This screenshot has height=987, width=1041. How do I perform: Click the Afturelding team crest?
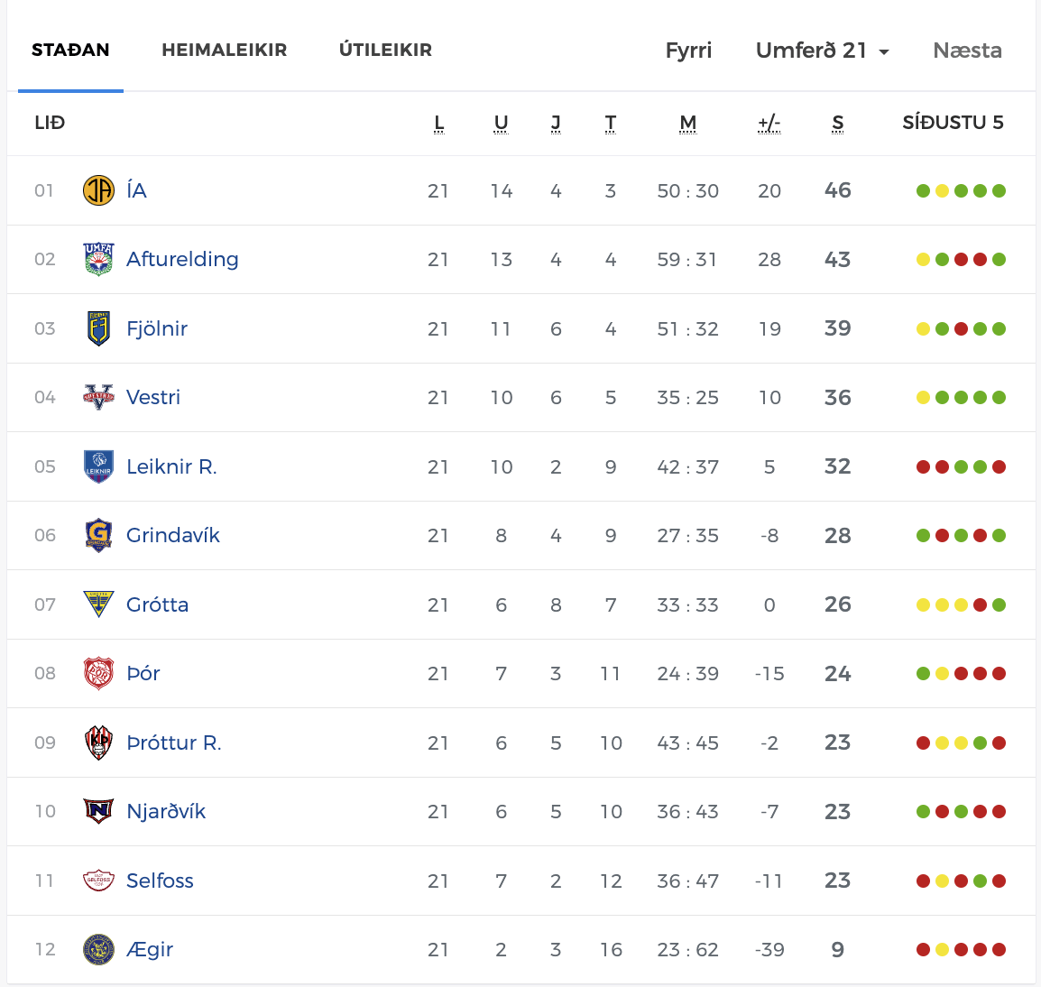(x=98, y=259)
